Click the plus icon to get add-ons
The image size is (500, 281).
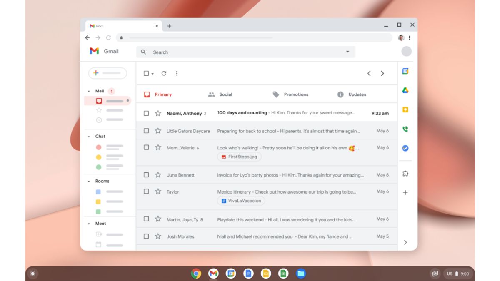(x=405, y=192)
